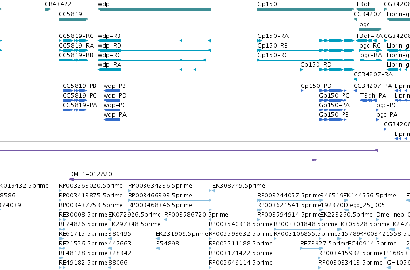Image resolution: width=410 pixels, height=270 pixels.
Task: Click the wdp-PA protein label
Action: point(115,115)
